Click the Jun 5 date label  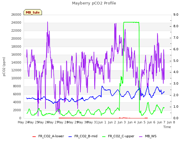coord(141,122)
